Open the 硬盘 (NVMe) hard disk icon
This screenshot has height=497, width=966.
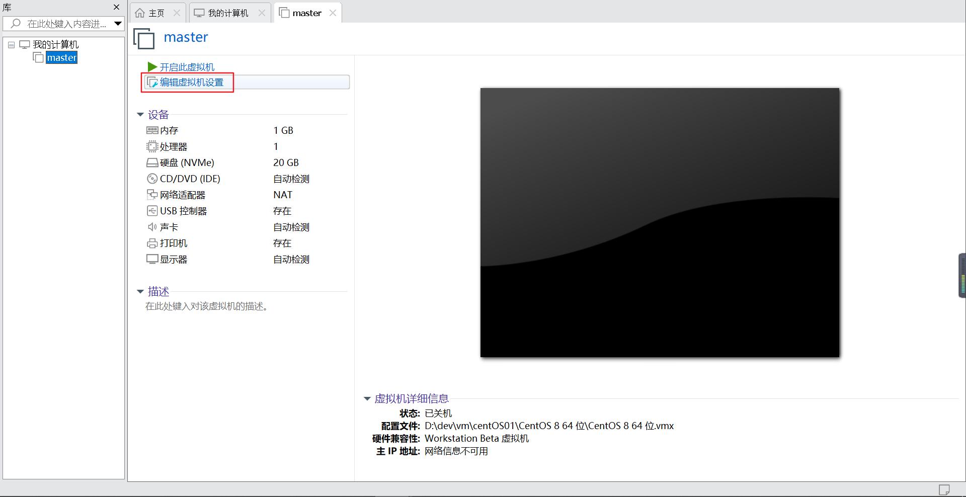152,162
